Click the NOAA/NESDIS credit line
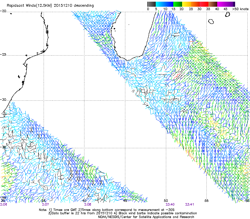The height and width of the screenshot is (219, 250). [146, 217]
